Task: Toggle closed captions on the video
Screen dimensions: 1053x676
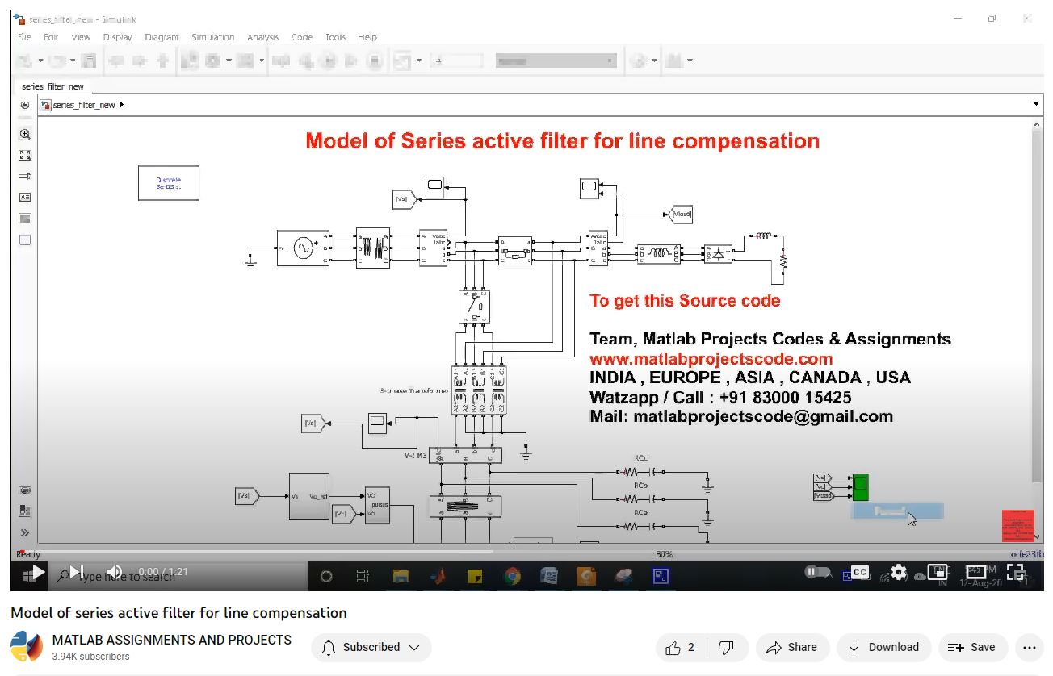Action: 860,573
